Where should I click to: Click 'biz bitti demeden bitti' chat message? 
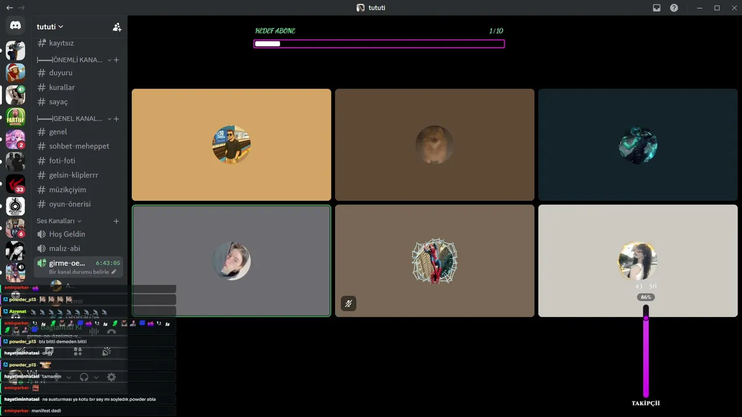tap(63, 342)
